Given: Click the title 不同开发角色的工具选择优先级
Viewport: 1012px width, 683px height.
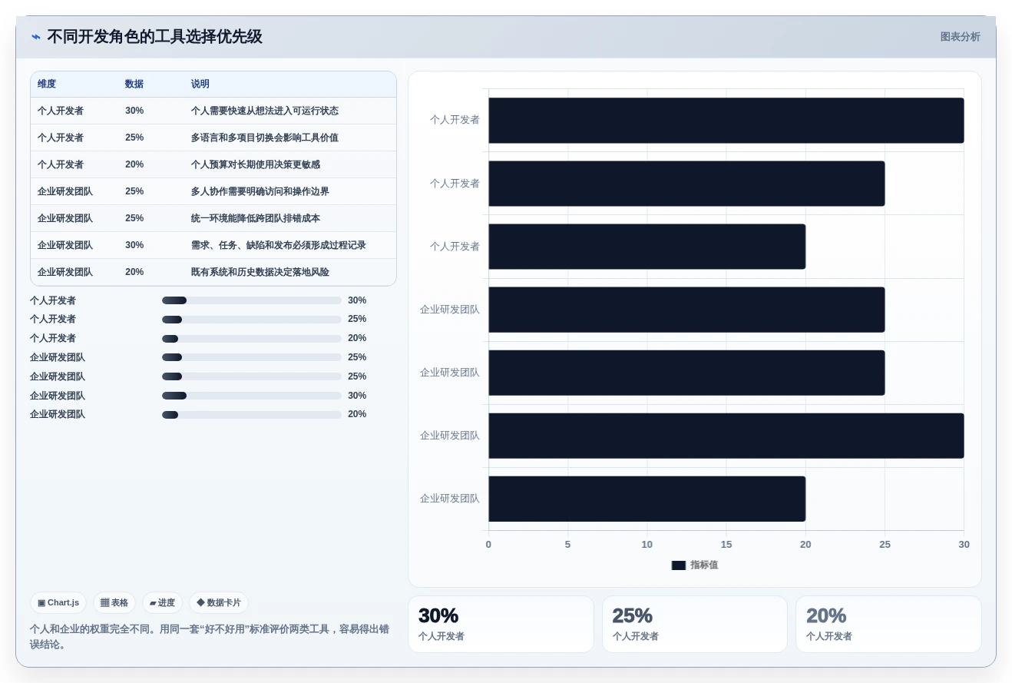Looking at the screenshot, I should pyautogui.click(x=154, y=37).
